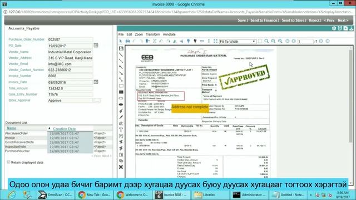Open the PO_Date calendar picker
This screenshot has height=200, width=356.
96,46
